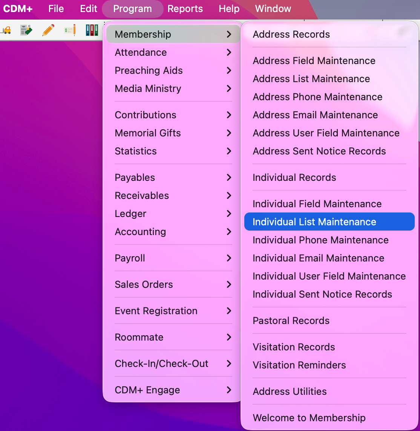Viewport: 420px width, 431px height.
Task: Open the Event Registration submenu
Action: pos(173,311)
